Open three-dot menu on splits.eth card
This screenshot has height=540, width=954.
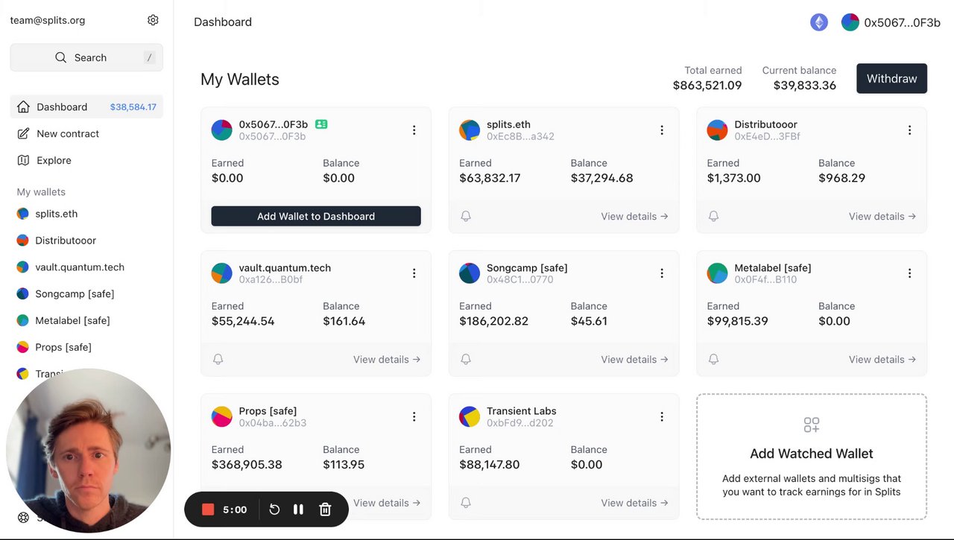click(x=661, y=130)
